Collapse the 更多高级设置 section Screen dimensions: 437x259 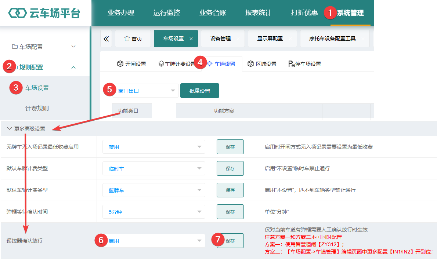coord(10,128)
